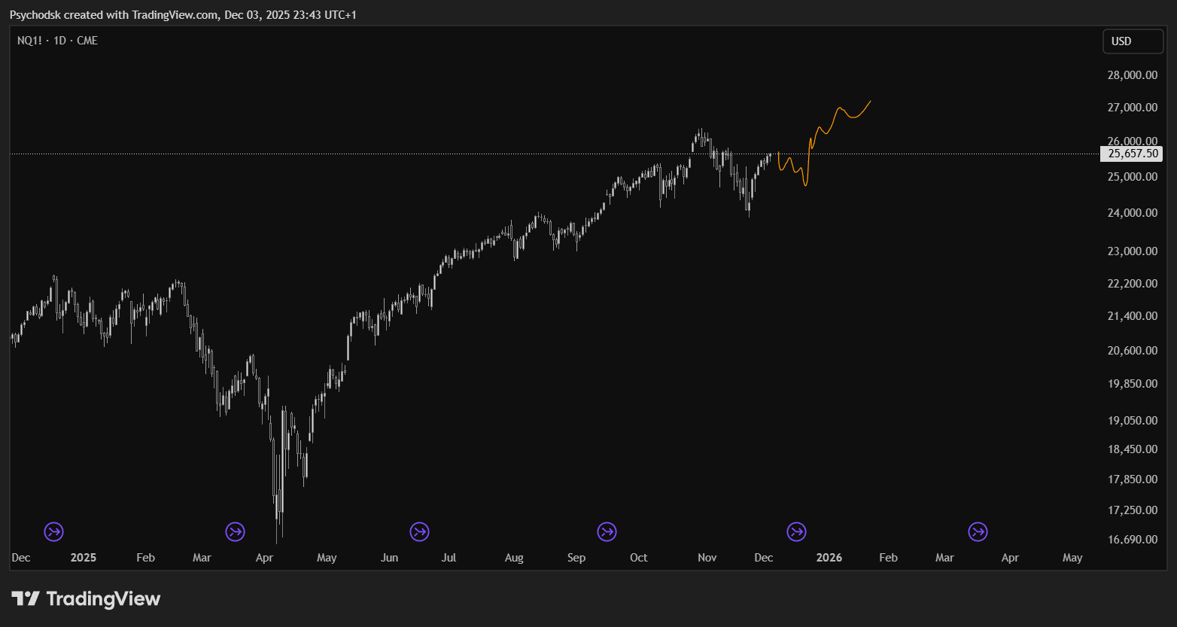This screenshot has width=1177, height=627.
Task: Select the 2026 label on time axis
Action: tap(829, 558)
